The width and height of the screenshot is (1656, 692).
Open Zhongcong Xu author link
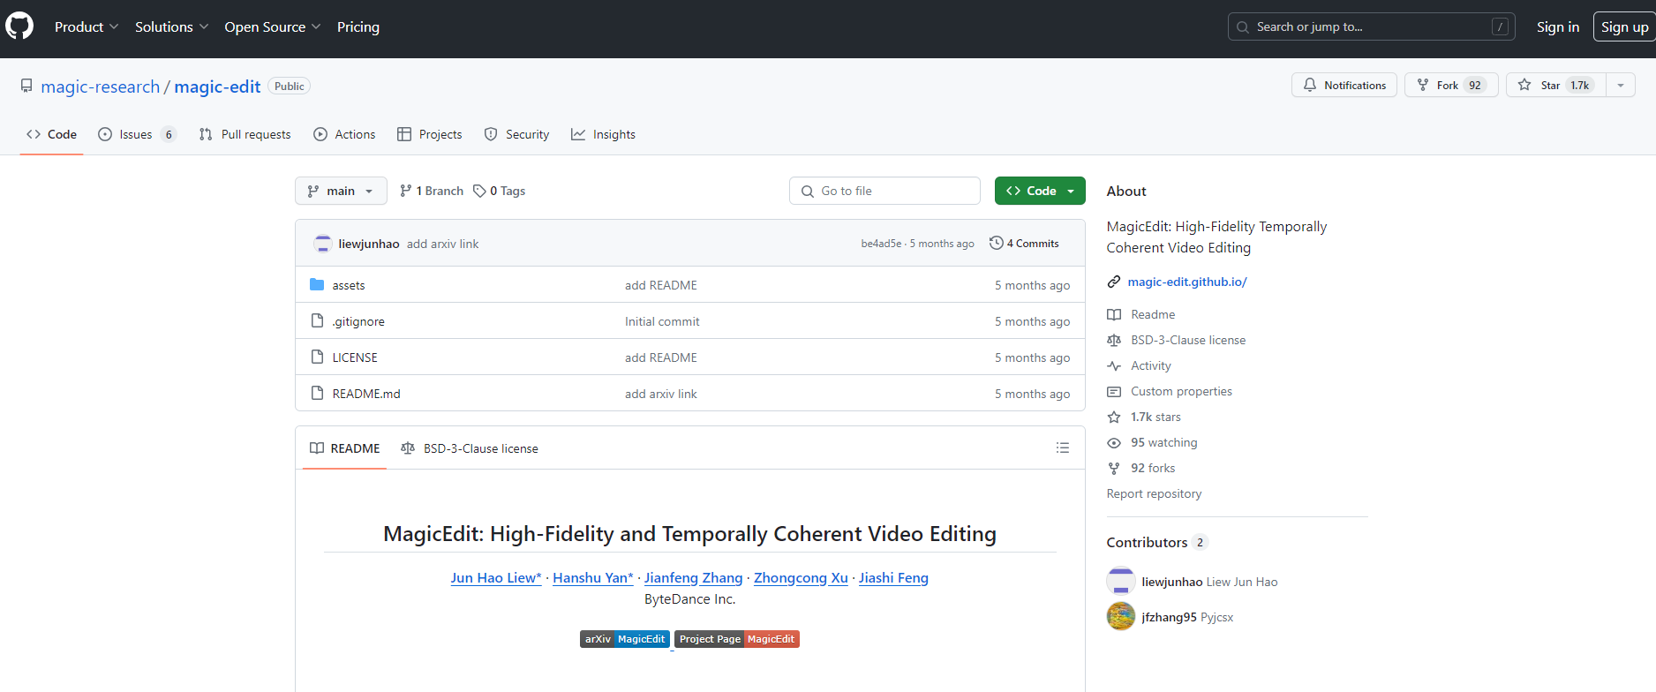click(801, 577)
